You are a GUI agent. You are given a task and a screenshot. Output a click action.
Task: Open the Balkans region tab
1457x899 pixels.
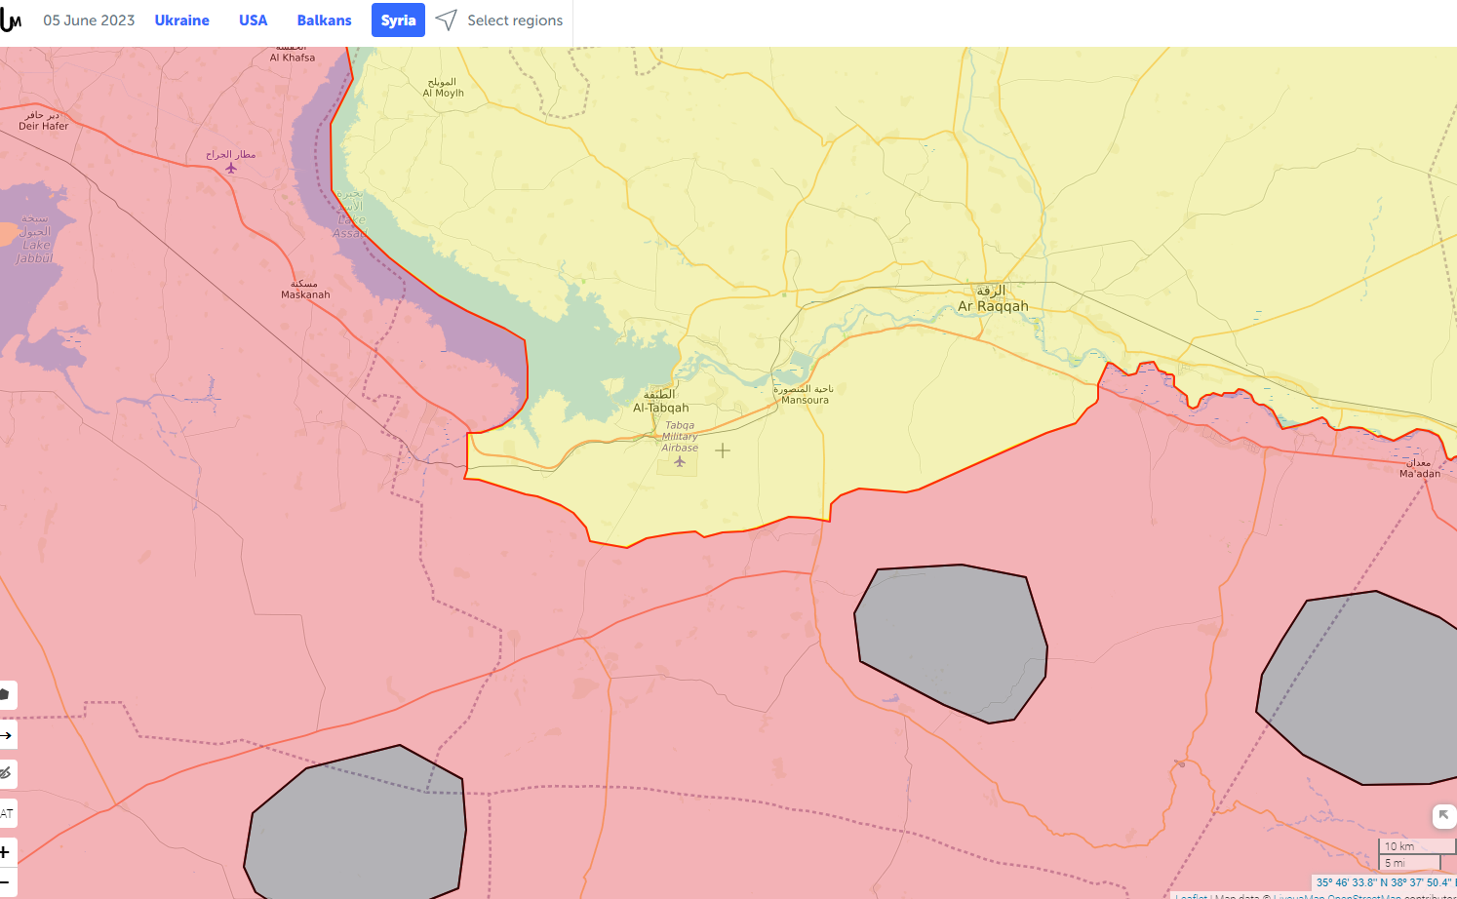pos(324,20)
